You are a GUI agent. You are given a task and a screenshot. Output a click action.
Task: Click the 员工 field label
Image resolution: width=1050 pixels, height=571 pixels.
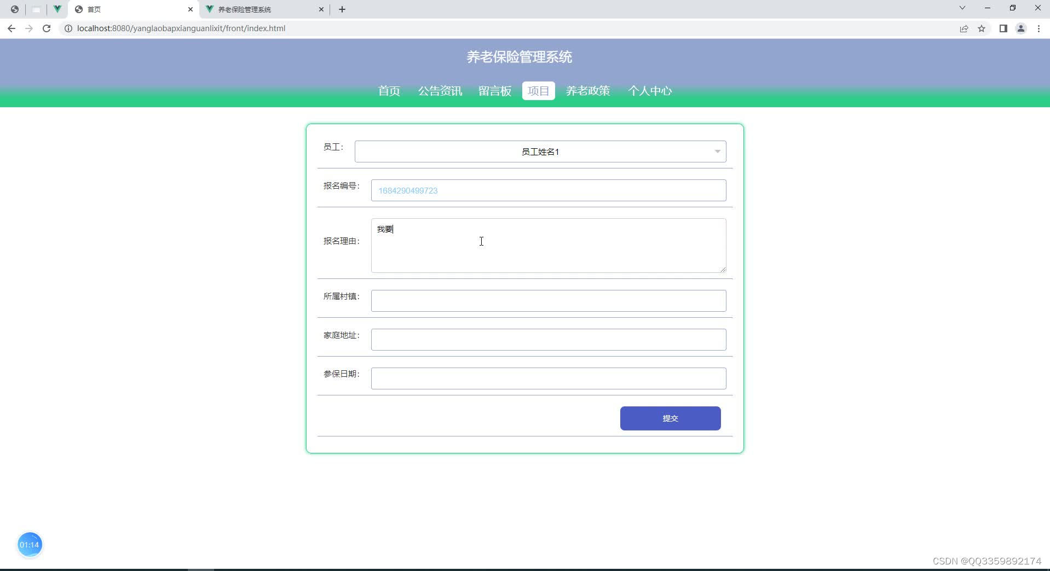333,147
